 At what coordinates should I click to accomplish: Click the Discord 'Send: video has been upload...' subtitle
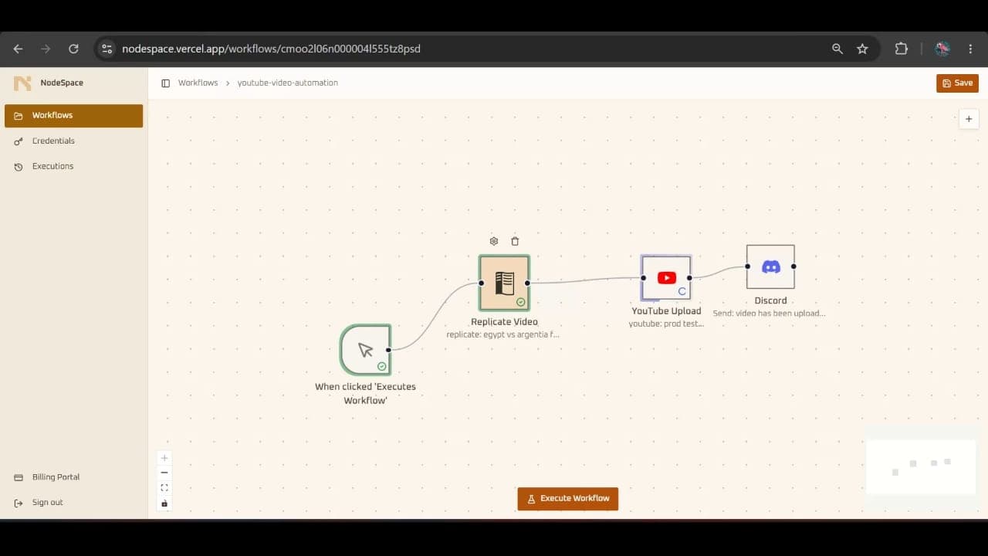coord(769,314)
